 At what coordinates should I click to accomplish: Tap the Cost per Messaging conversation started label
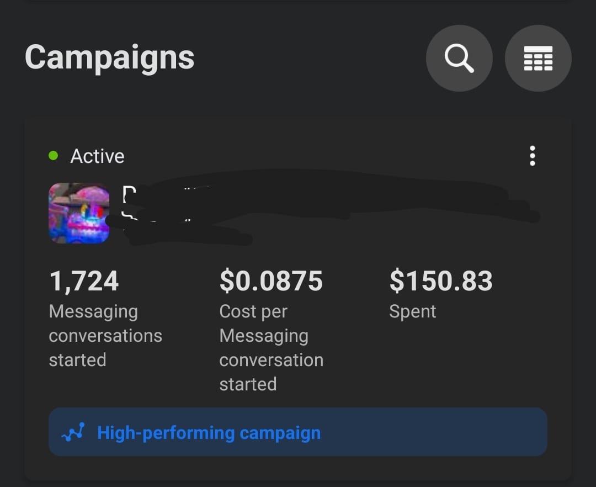click(271, 348)
